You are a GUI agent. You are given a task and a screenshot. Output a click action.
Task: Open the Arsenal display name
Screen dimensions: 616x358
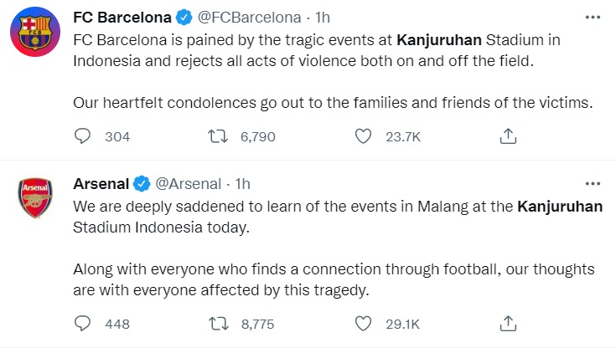[x=101, y=183]
